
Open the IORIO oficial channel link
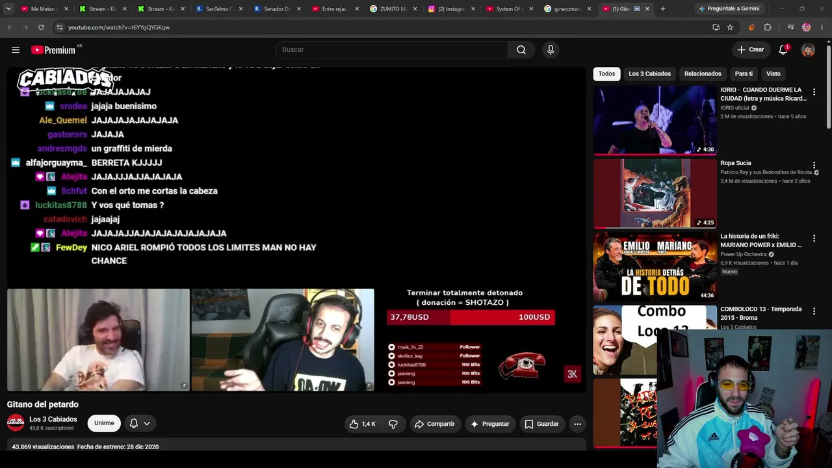735,108
